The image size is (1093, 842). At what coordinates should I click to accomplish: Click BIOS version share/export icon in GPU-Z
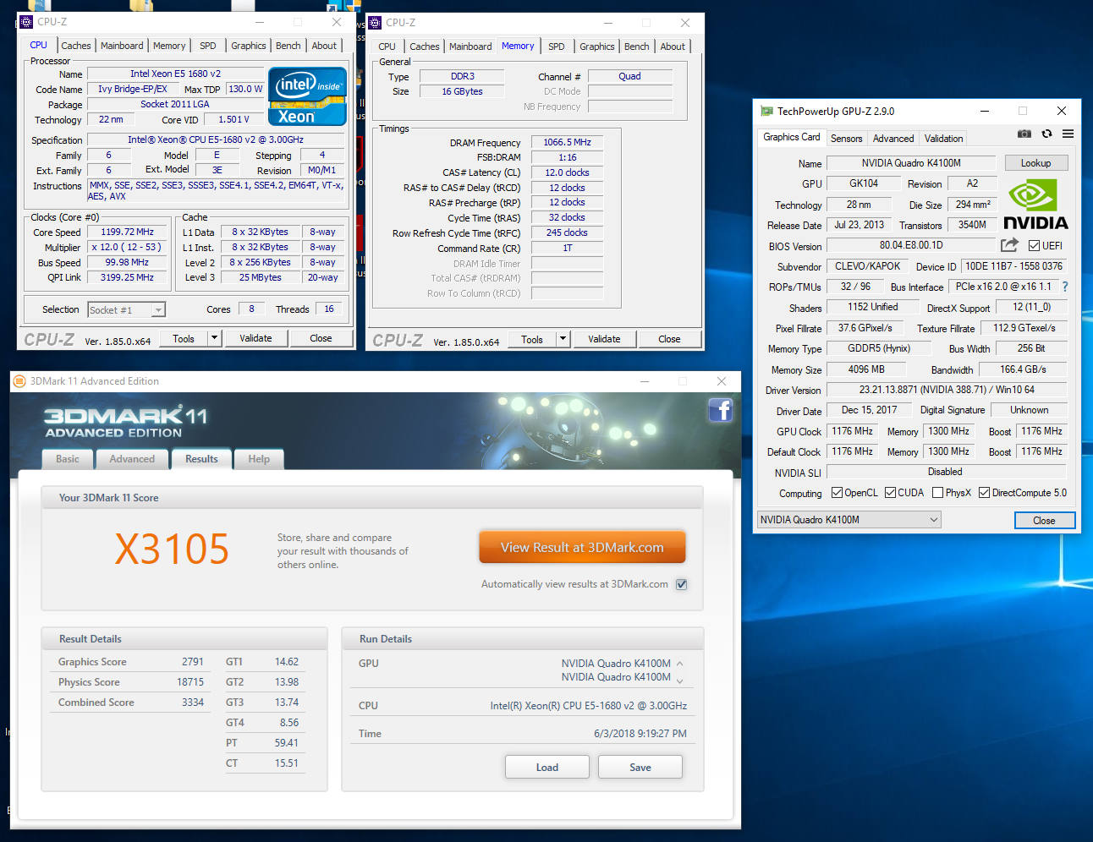tap(1009, 245)
